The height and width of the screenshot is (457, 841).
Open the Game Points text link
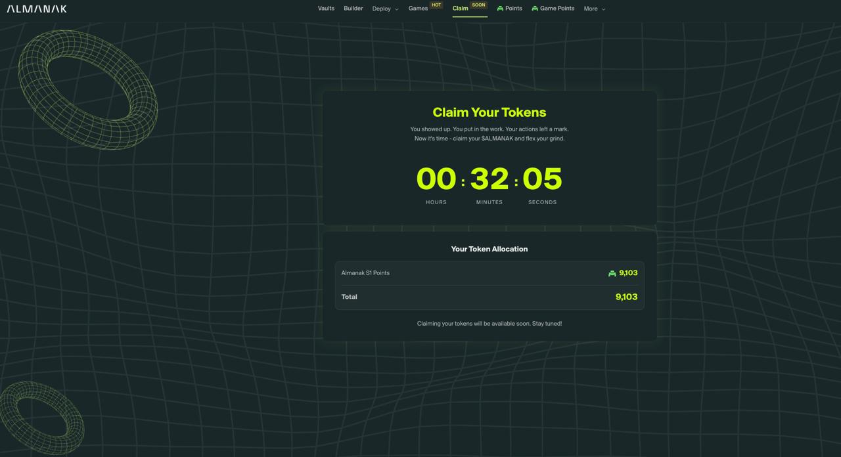(x=557, y=9)
